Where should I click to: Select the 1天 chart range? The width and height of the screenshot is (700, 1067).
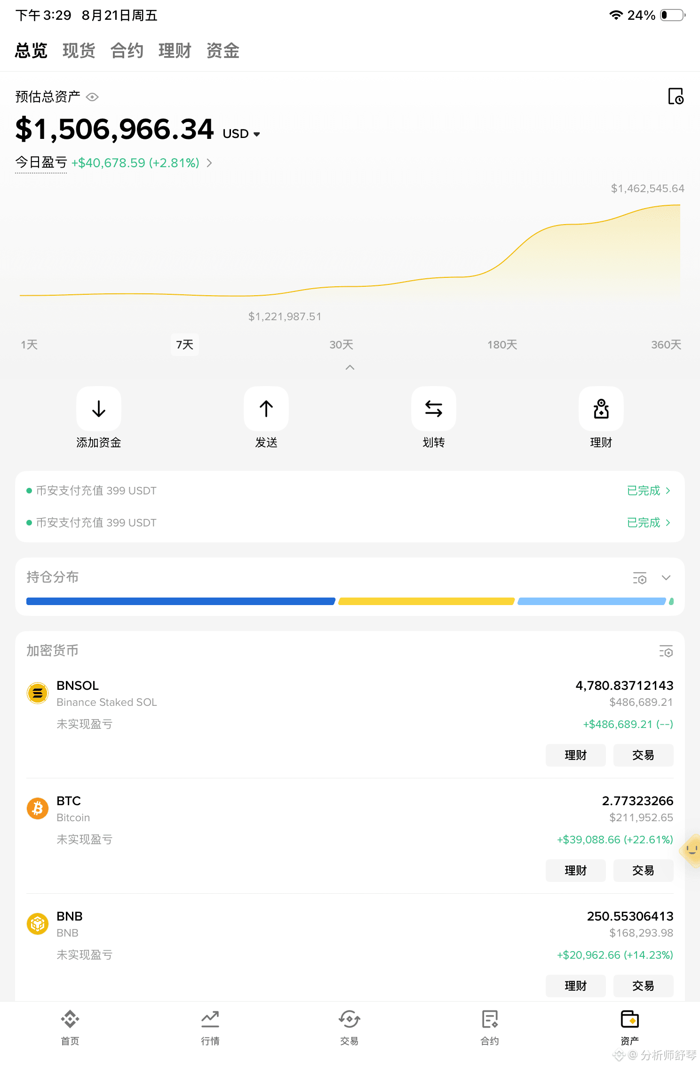point(29,345)
